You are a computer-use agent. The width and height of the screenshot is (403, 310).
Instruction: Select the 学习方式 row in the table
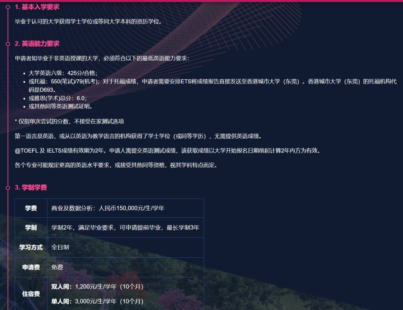pyautogui.click(x=30, y=248)
